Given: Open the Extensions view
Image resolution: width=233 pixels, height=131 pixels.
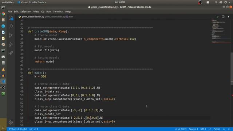Looking at the screenshot, I should coord(11,53).
